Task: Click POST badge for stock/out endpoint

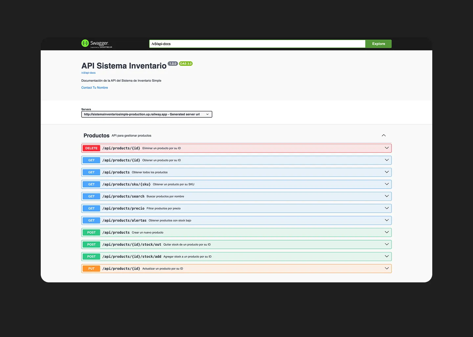Action: [91, 245]
